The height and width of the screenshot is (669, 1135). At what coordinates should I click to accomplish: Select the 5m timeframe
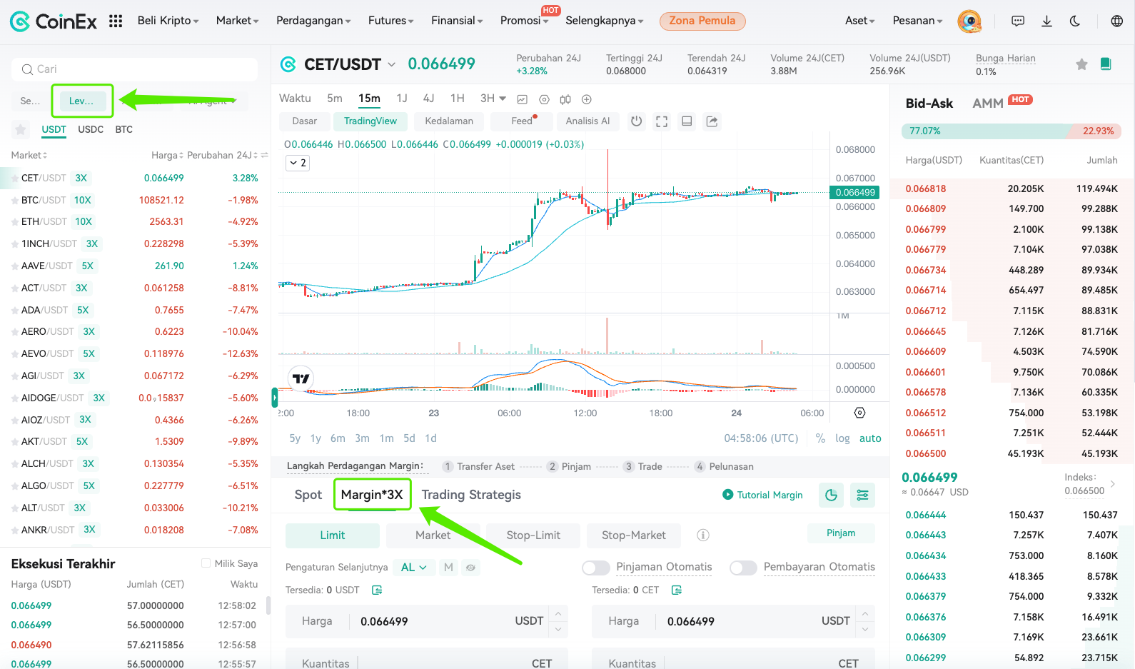pyautogui.click(x=335, y=99)
